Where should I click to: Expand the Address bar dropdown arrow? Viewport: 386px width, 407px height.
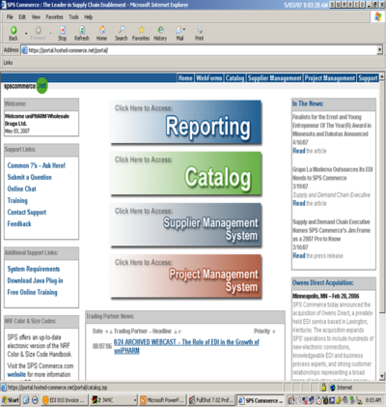pos(379,50)
